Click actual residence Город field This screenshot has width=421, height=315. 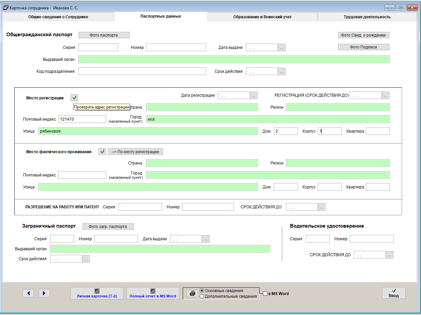pyautogui.click(x=268, y=175)
